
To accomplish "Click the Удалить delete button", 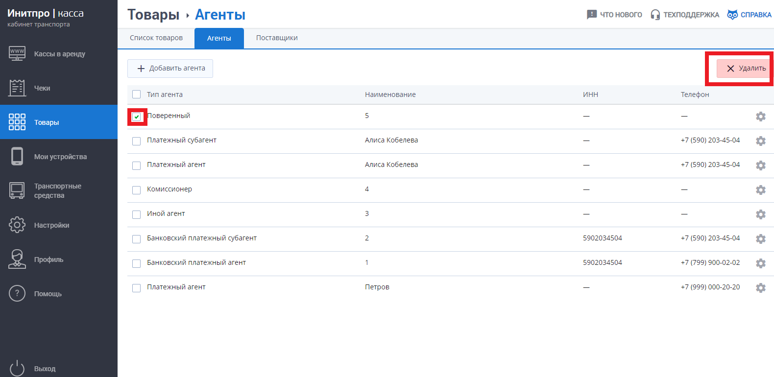I will click(743, 69).
